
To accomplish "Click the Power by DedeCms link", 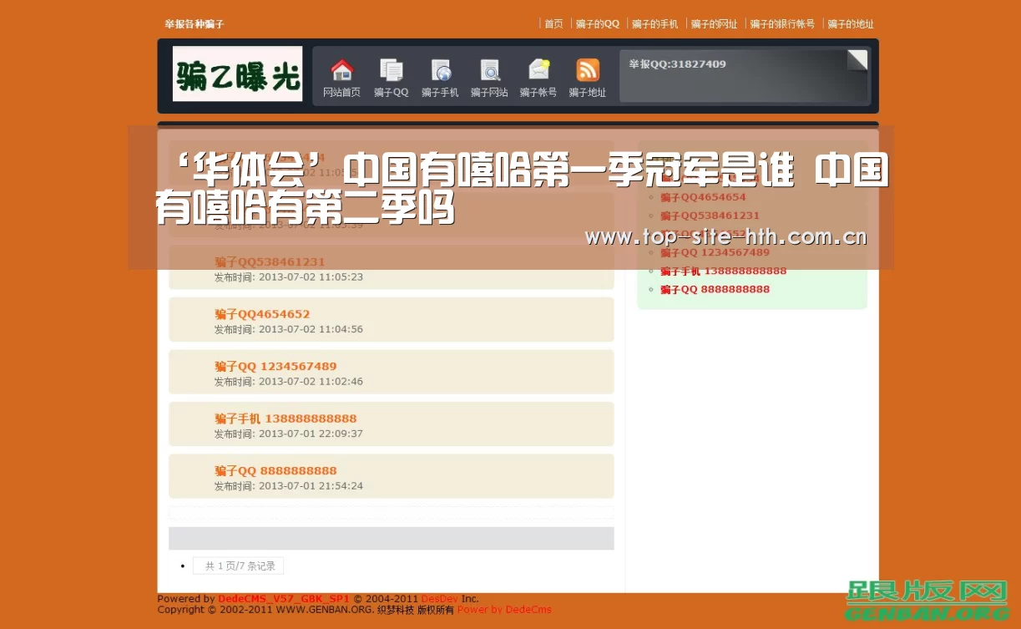I will (504, 610).
